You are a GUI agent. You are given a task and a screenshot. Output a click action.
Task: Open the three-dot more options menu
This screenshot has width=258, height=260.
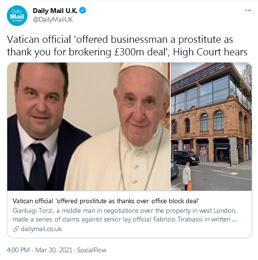[248, 10]
